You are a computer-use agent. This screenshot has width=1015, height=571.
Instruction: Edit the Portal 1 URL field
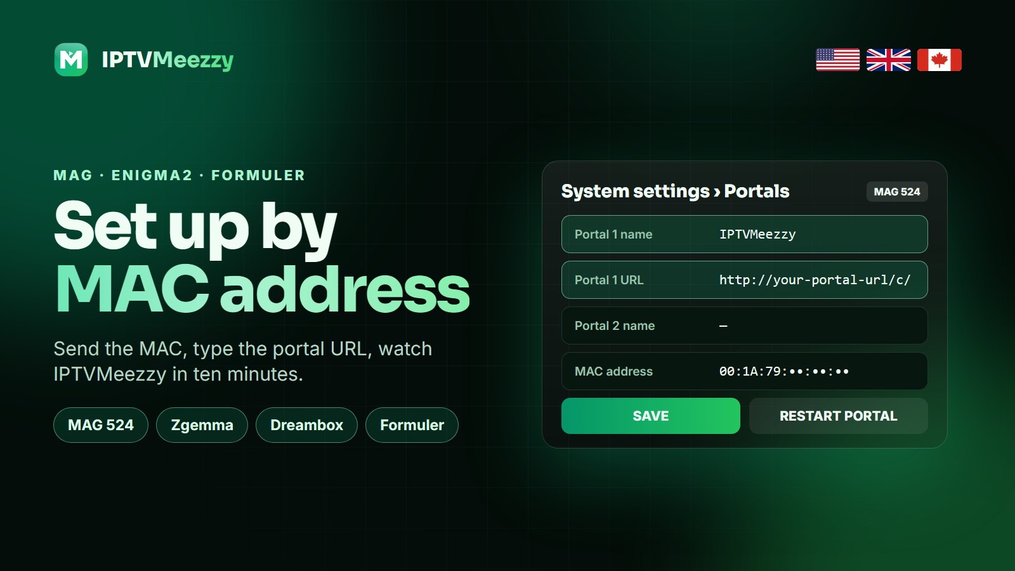[x=744, y=280]
